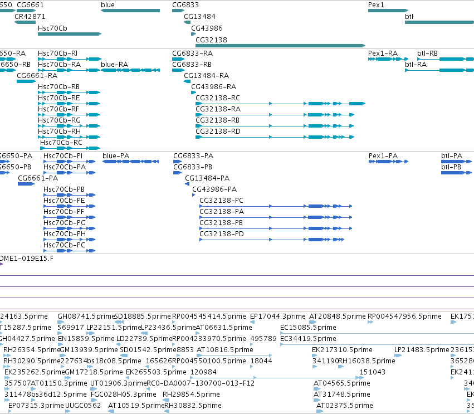Screen dimensions: 474x414
Task: Select the CG32138-RB transcript label
Action: click(218, 120)
